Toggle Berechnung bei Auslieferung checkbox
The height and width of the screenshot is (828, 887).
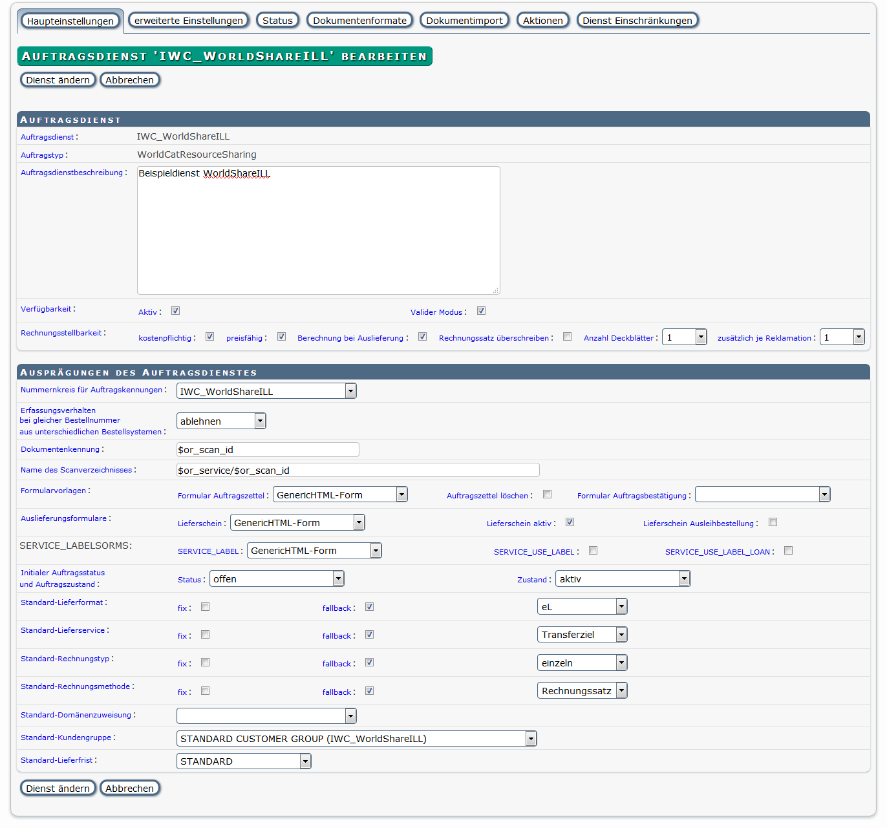(x=422, y=337)
